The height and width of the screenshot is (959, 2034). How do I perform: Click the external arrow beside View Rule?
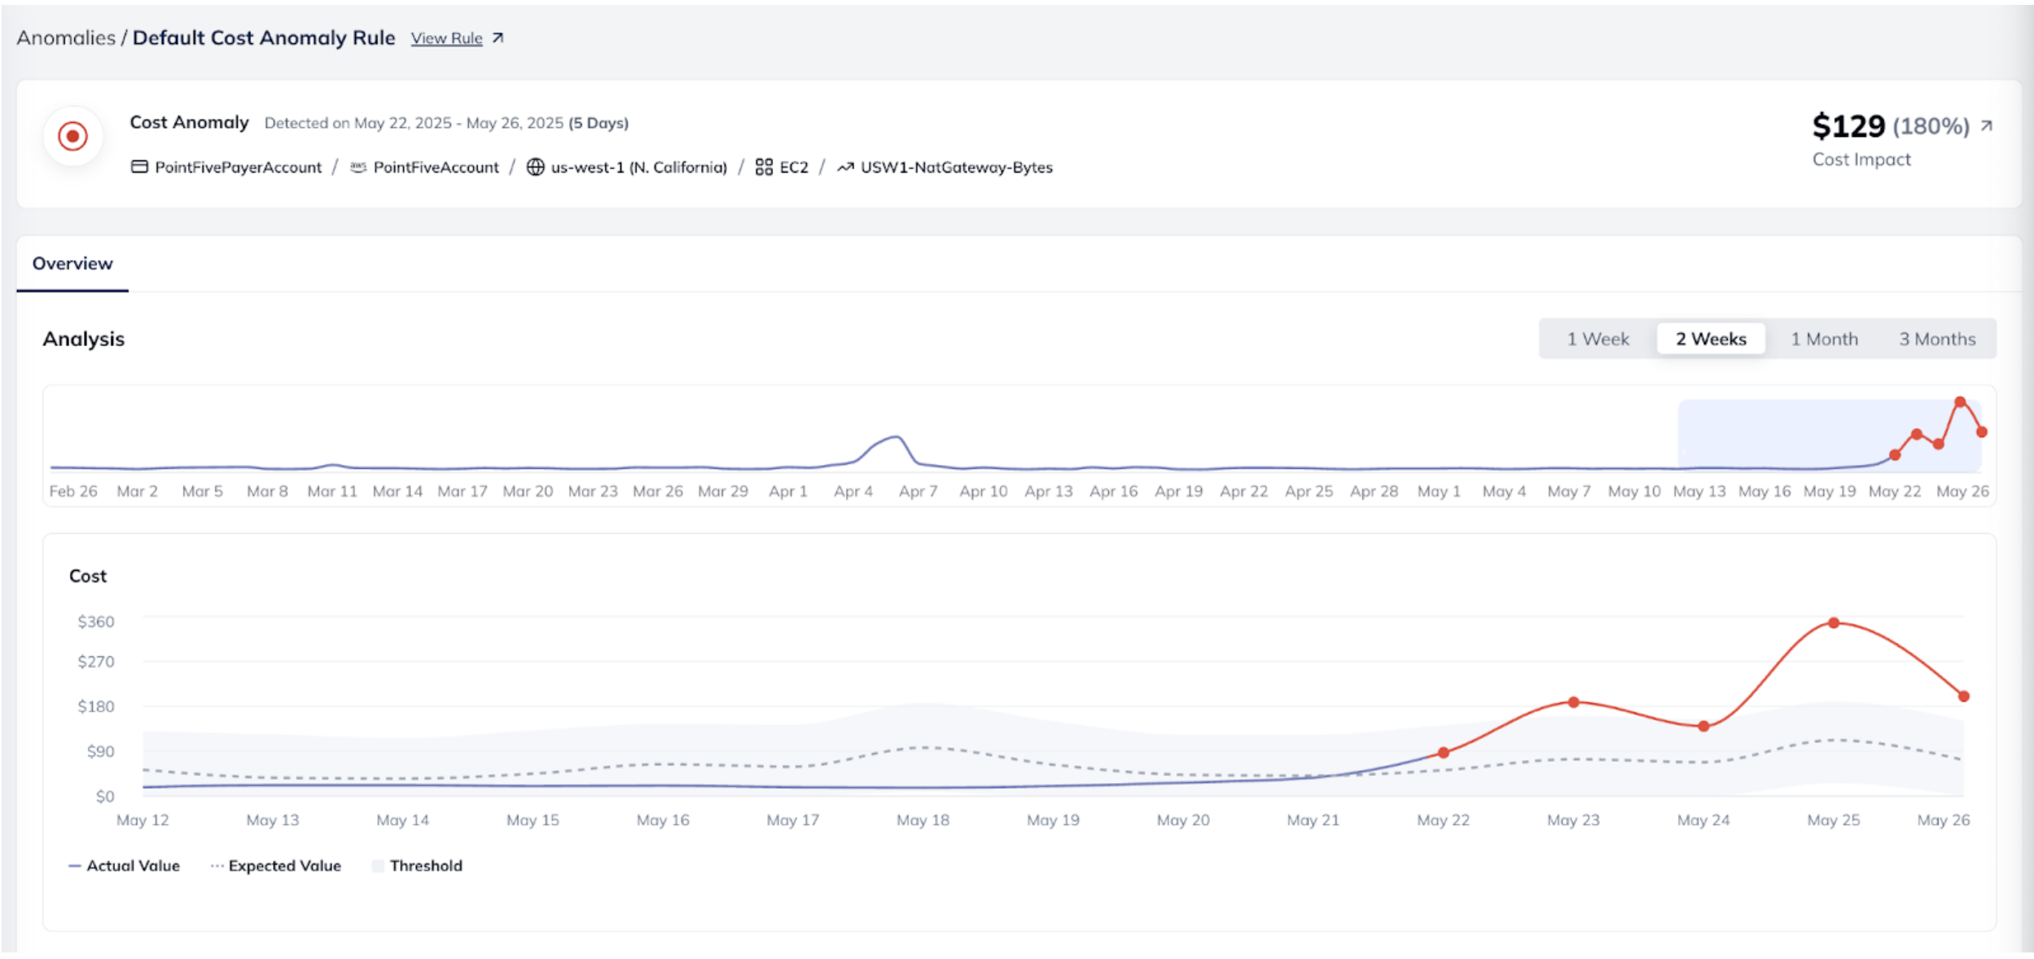[x=498, y=38]
